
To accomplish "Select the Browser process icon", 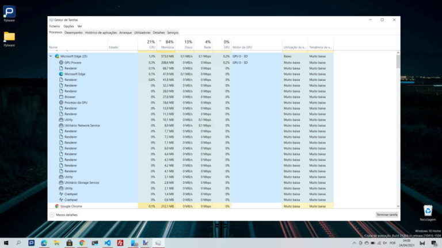I will click(61, 96).
